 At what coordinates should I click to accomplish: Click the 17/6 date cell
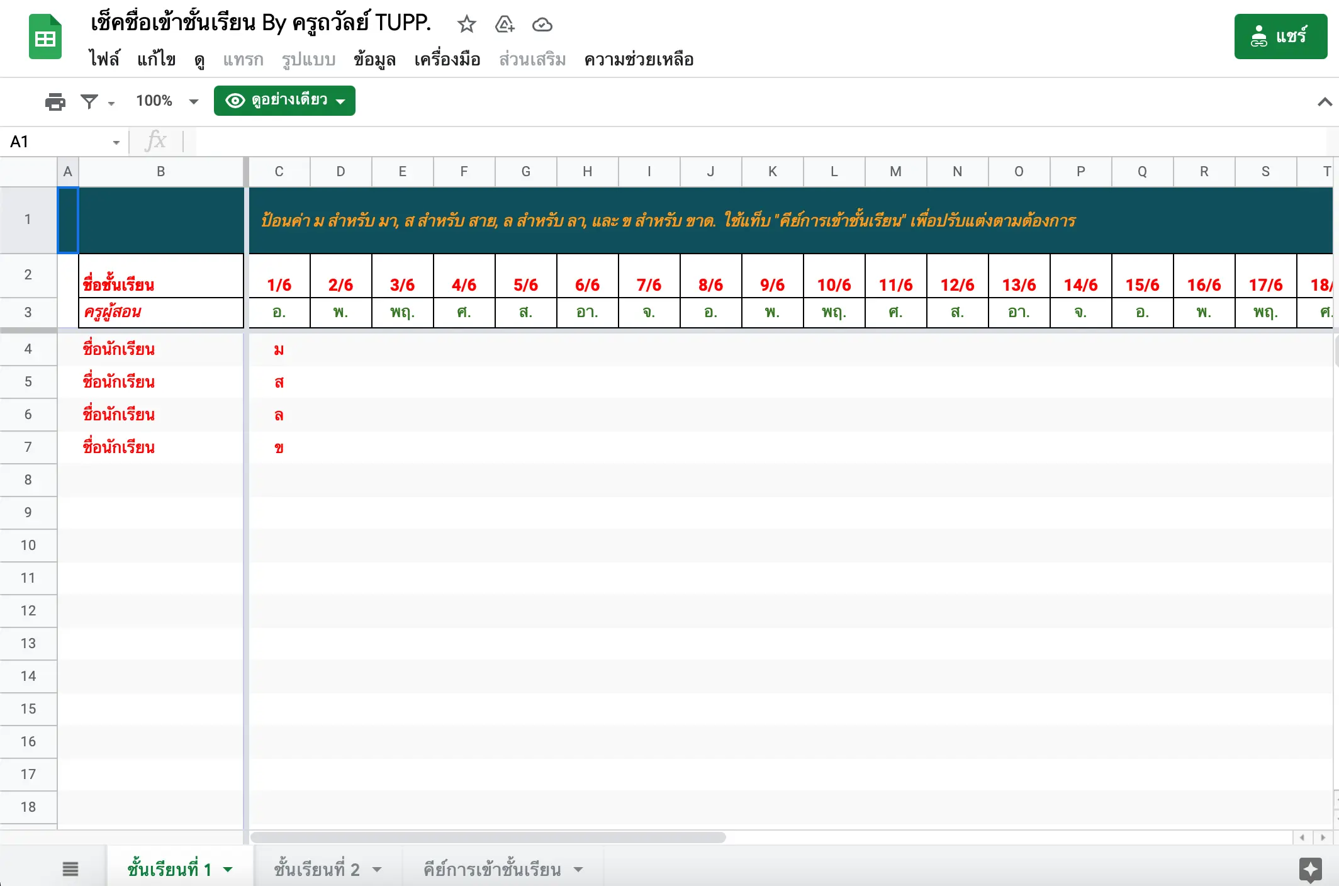[1265, 276]
